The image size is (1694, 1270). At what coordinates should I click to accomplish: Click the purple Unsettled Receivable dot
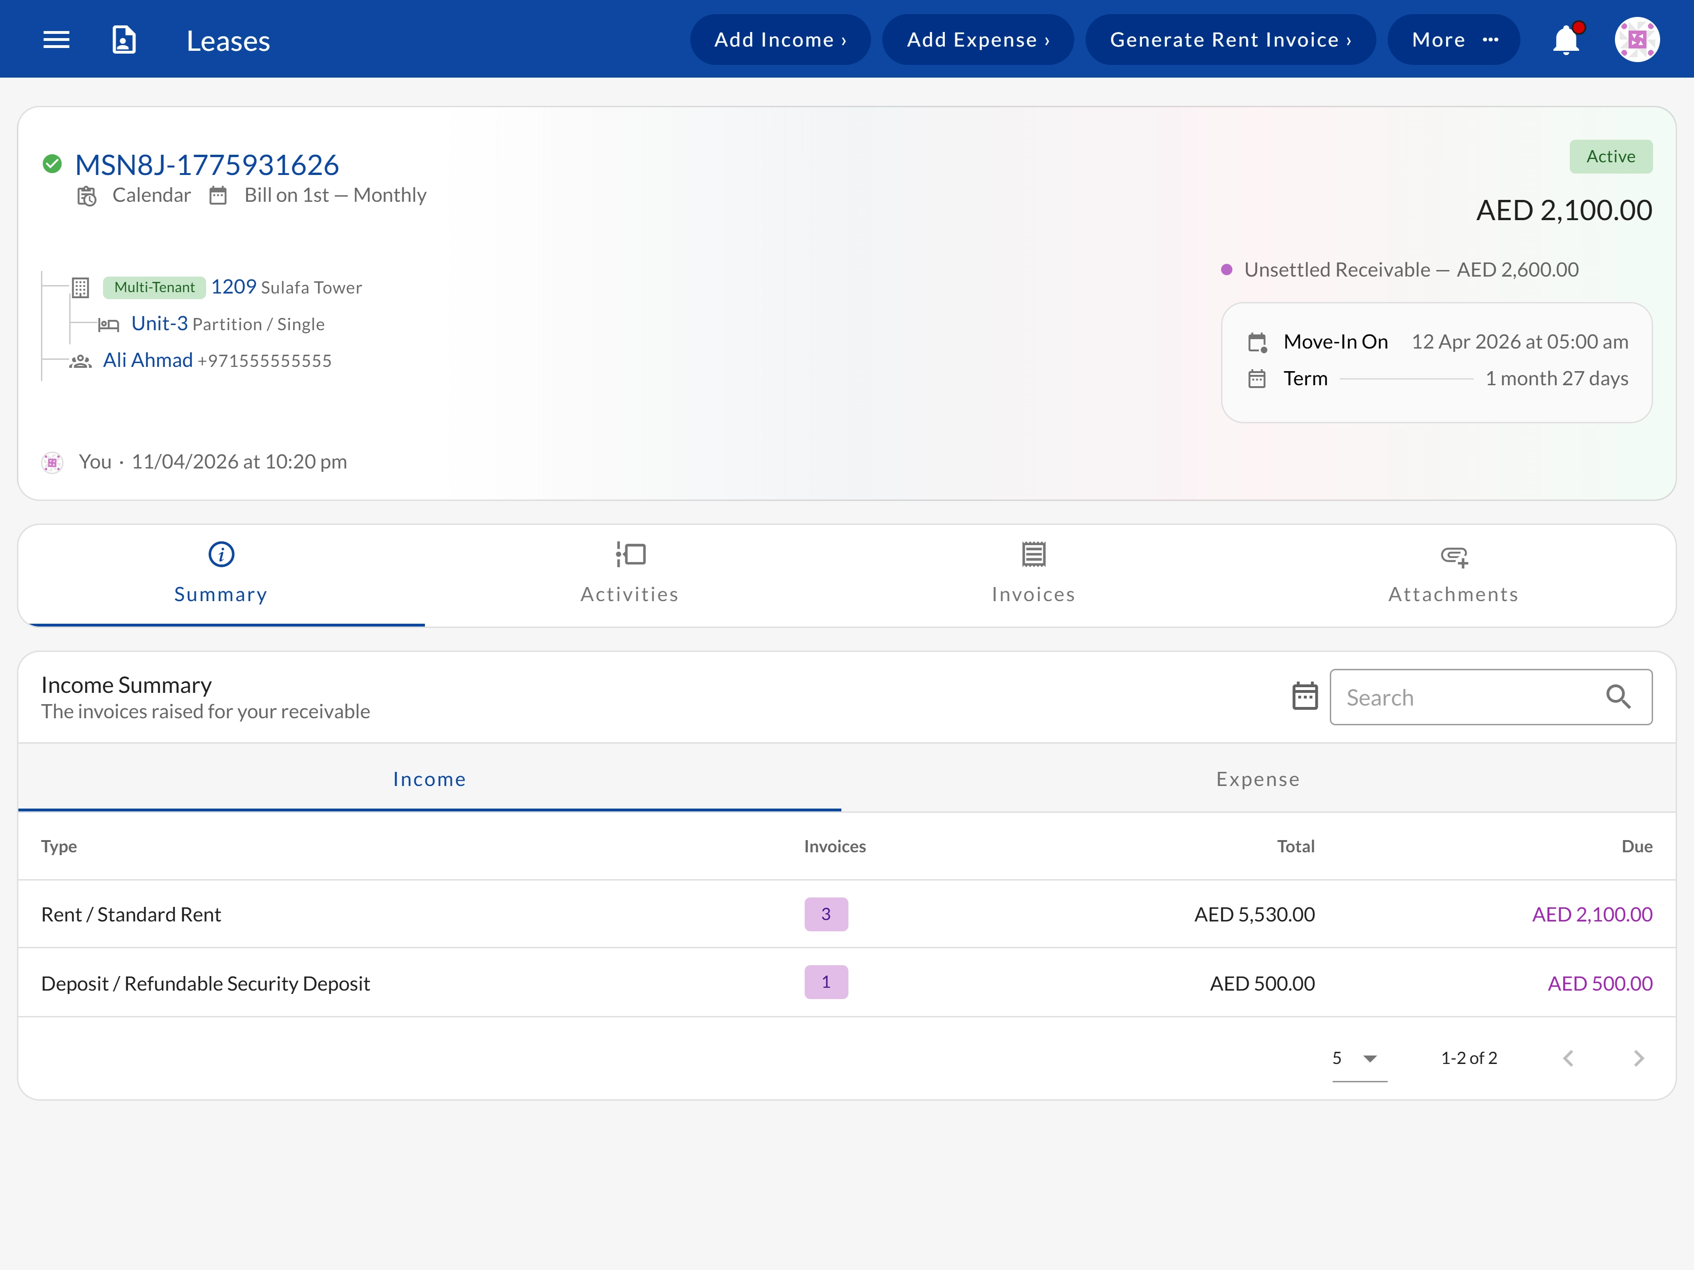[1226, 270]
